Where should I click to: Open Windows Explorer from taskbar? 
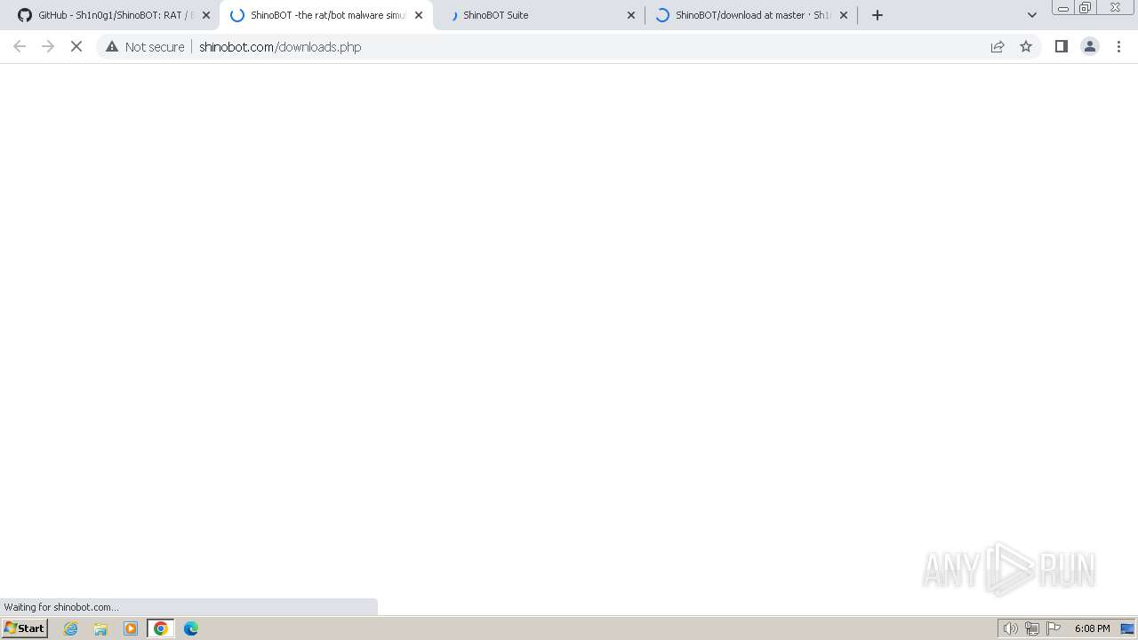pyautogui.click(x=100, y=628)
